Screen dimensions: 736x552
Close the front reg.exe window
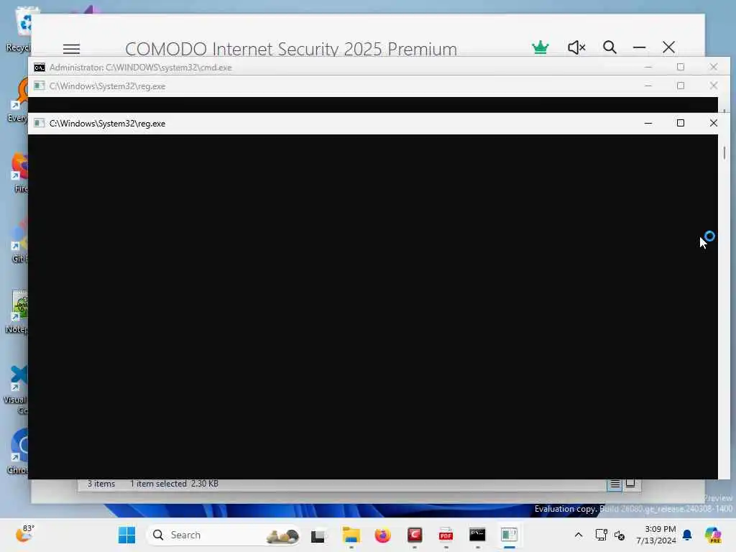tap(714, 123)
